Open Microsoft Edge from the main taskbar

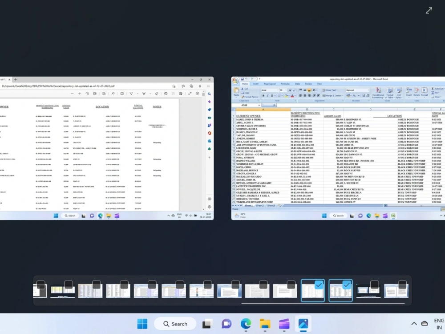coord(246,323)
